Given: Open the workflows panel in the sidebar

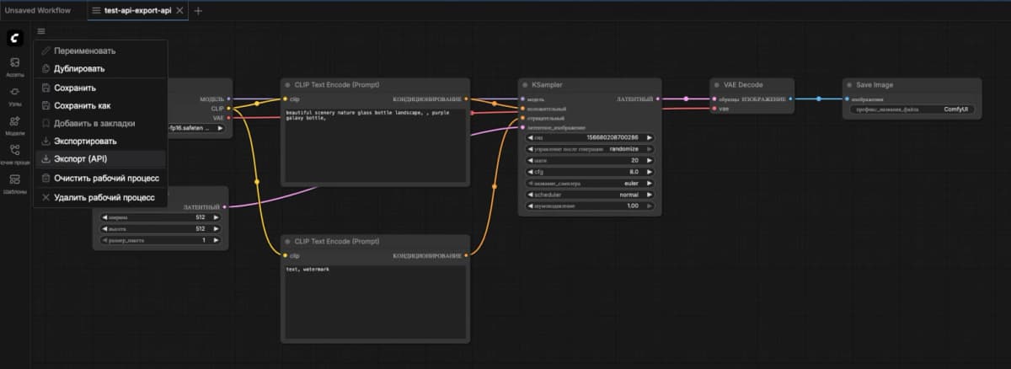Looking at the screenshot, I should pos(15,153).
